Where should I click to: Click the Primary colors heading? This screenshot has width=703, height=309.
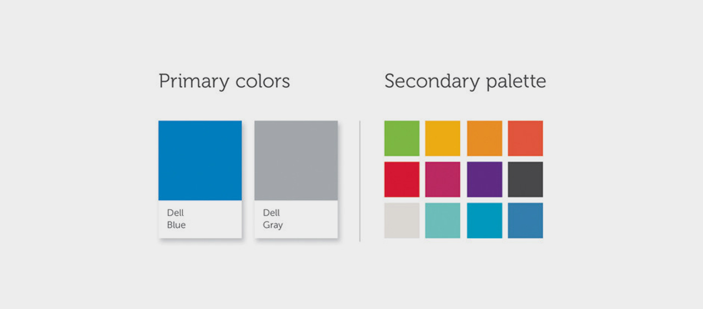tap(224, 81)
